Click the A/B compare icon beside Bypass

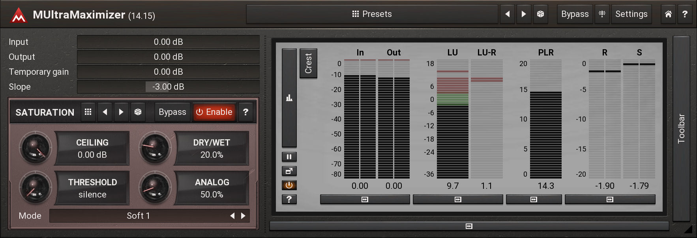coord(602,14)
